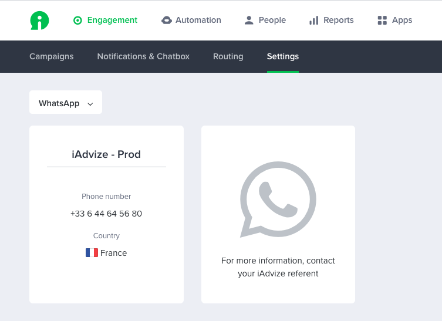Click the Engagement target icon
Screen dimensions: 442x321
tap(77, 21)
